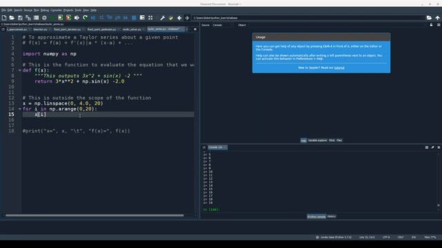Open the Edit menu
442x248 pixels.
(x=10, y=10)
